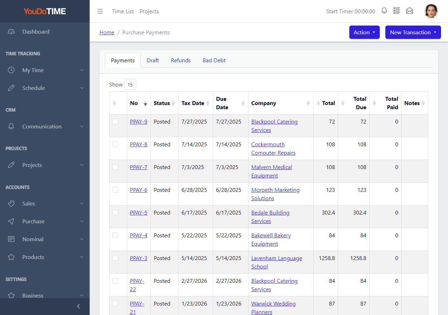Sort by the No column arrows
Viewport: 448px width, 315px height.
coord(145,103)
